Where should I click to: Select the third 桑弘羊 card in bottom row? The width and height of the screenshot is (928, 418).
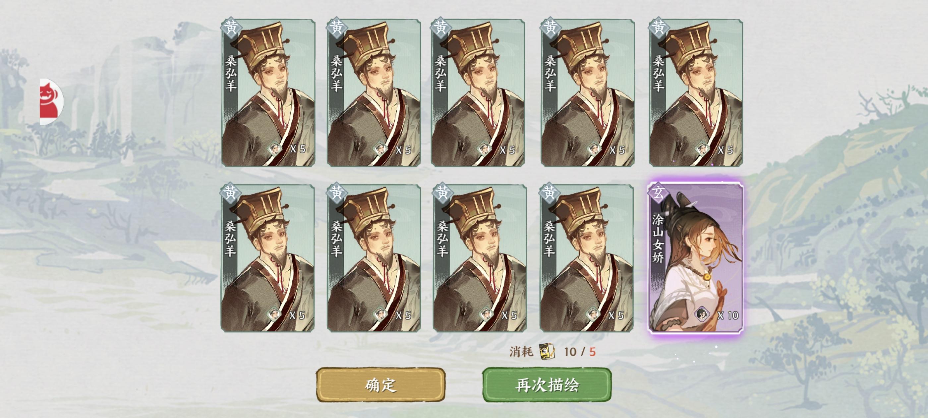point(480,258)
